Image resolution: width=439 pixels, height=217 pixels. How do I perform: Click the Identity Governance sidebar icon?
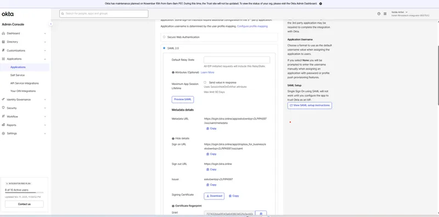(x=3, y=99)
